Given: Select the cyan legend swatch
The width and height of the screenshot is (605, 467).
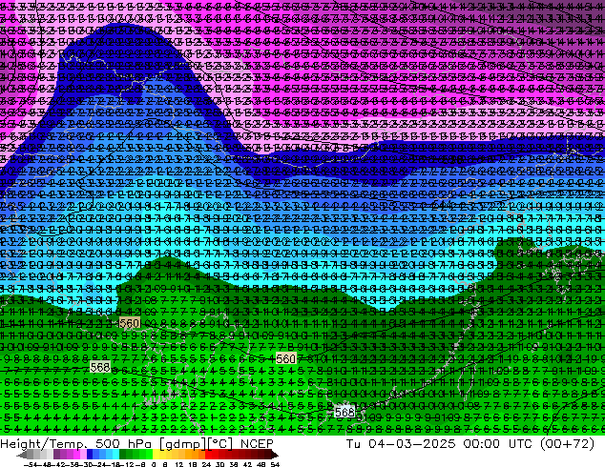Looking at the screenshot, I should (x=115, y=455).
